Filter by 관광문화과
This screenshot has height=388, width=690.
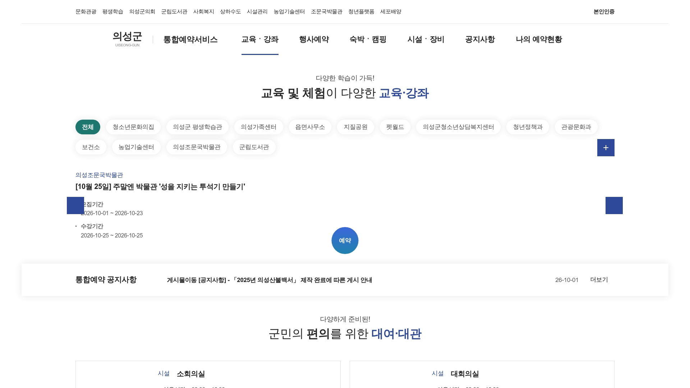pyautogui.click(x=576, y=127)
